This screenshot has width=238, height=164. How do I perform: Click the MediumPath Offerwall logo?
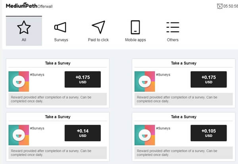pyautogui.click(x=29, y=6)
